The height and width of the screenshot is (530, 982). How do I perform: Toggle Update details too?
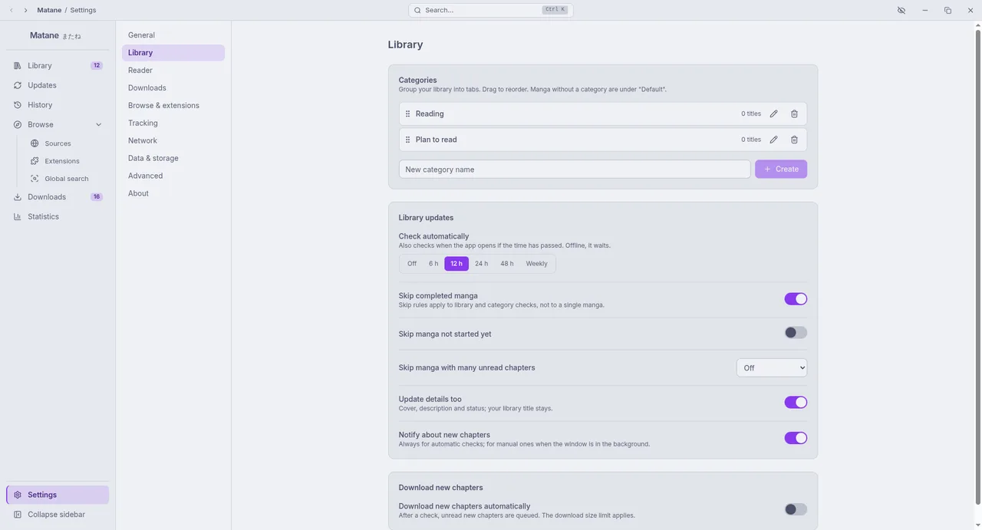796,403
